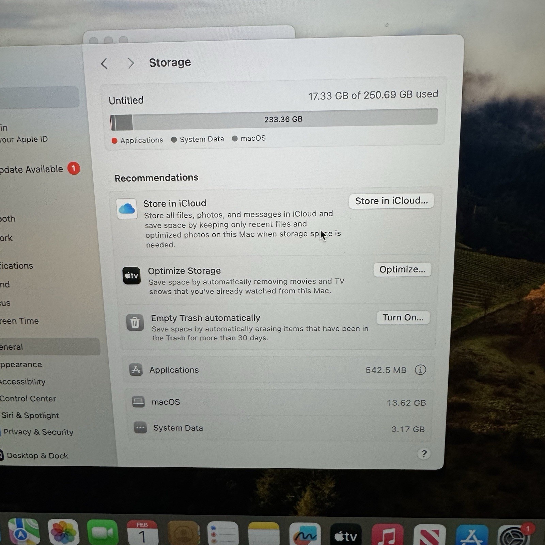545x545 pixels.
Task: Click the macOS laptop icon
Action: pos(138,402)
